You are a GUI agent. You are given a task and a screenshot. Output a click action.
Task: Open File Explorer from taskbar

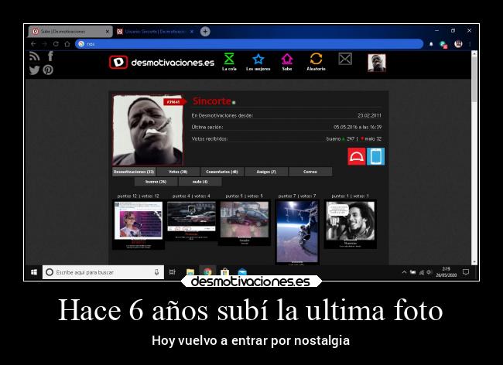tap(190, 272)
